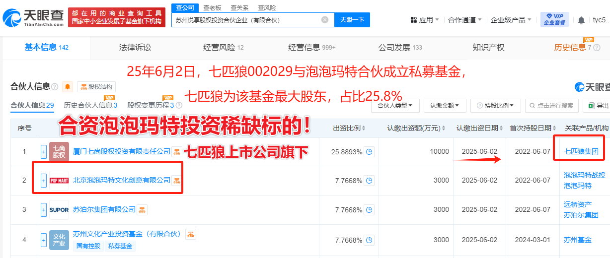Open 厦门七尚股权投资有限责任公司 link
The height and width of the screenshot is (258, 610).
tap(121, 151)
